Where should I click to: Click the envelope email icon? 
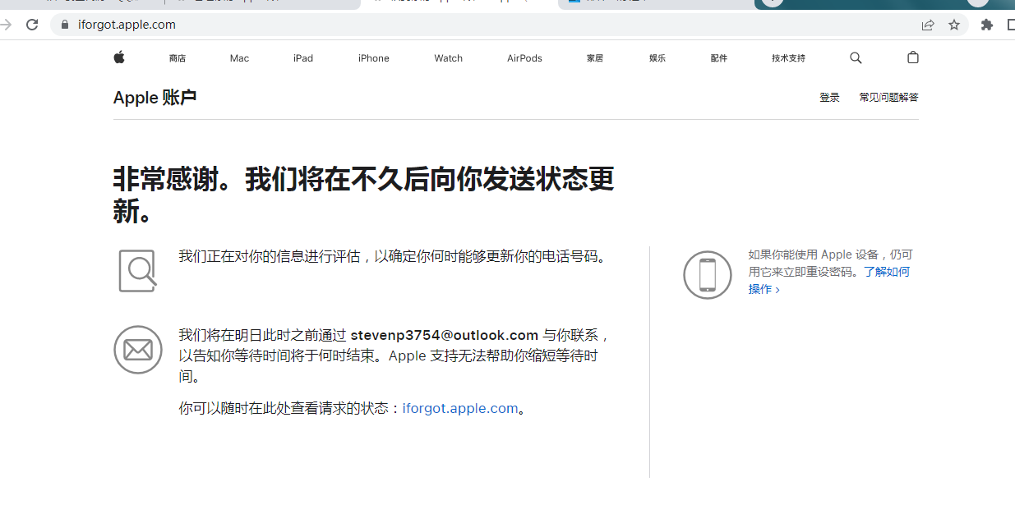(138, 350)
